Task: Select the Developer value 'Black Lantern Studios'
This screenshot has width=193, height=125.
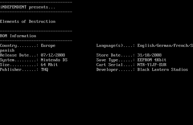Action: point(163,69)
